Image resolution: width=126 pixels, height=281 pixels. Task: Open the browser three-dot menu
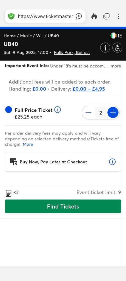119,16
